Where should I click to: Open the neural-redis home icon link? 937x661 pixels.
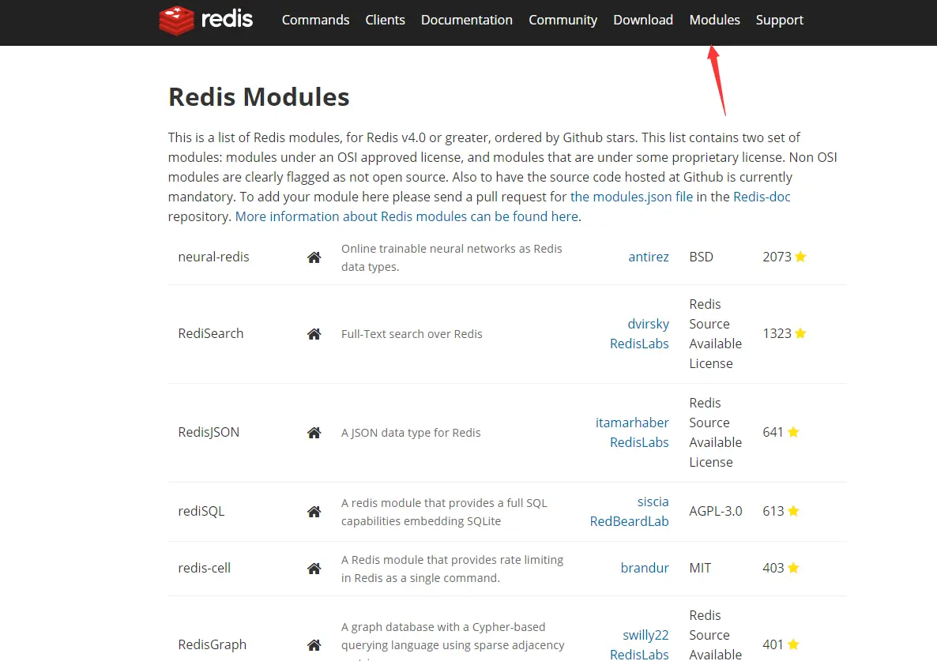[x=314, y=257]
